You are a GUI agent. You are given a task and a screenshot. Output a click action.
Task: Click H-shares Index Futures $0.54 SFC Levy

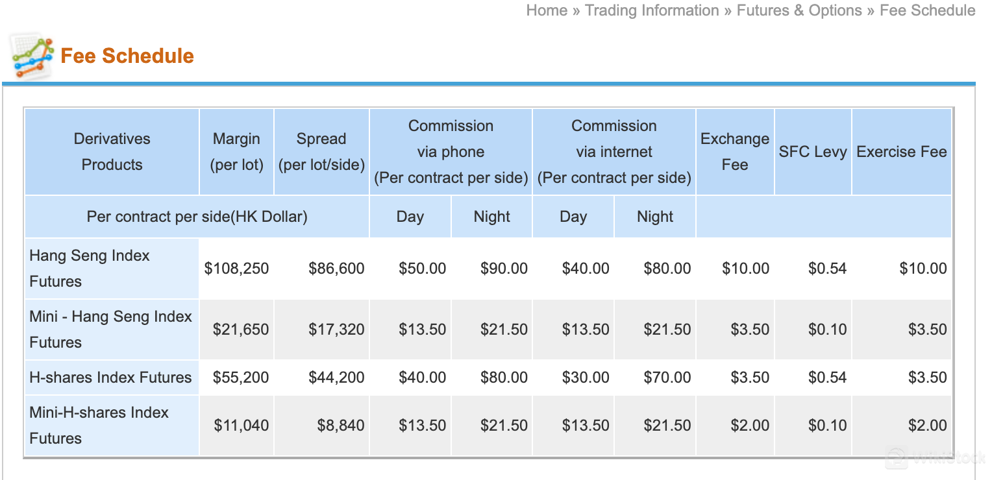828,378
